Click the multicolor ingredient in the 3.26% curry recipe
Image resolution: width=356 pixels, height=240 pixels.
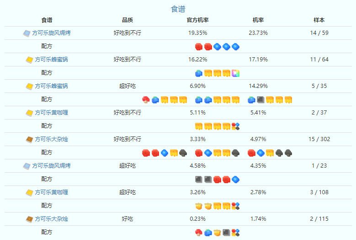pos(235,206)
